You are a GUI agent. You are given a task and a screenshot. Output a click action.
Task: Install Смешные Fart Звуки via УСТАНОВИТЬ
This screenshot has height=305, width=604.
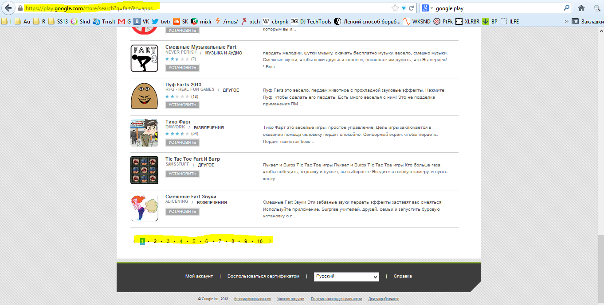tap(182, 212)
